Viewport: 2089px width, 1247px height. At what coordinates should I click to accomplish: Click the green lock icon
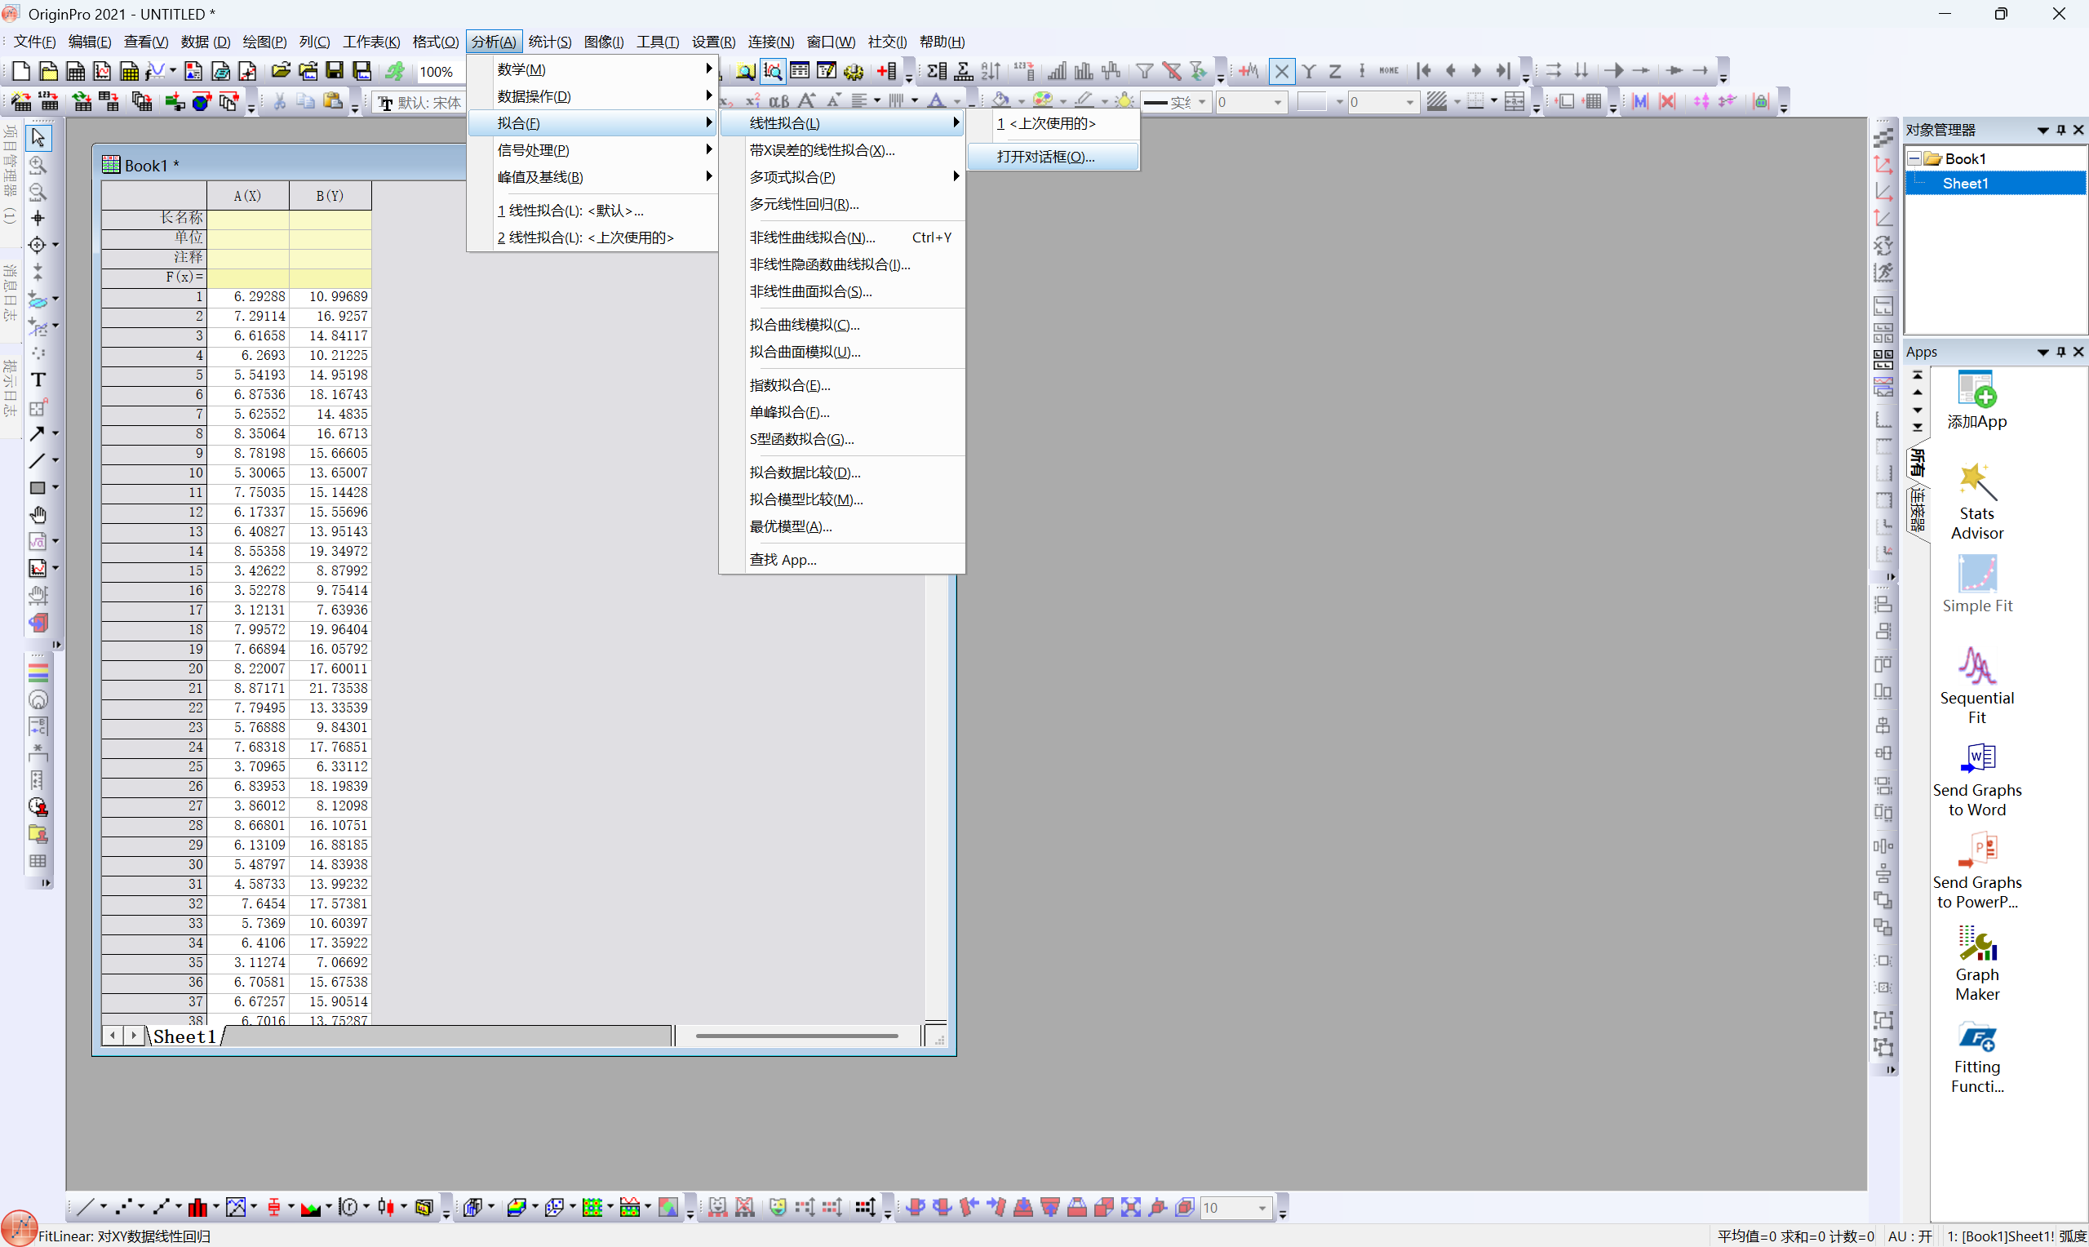(x=1762, y=102)
